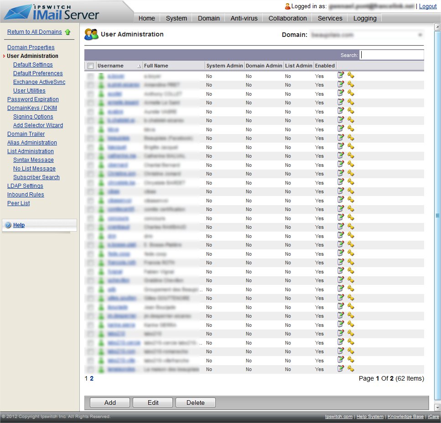Click inside the Search text field
The height and width of the screenshot is (423, 441).
pos(392,55)
